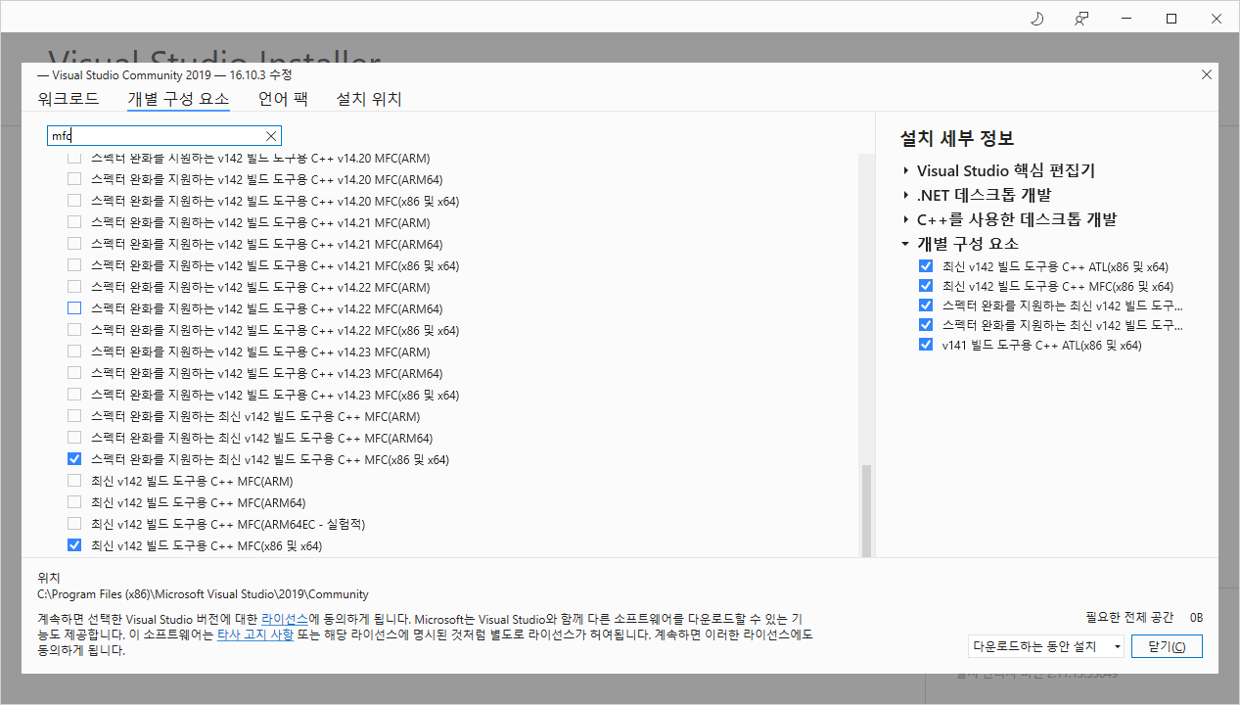This screenshot has height=705, width=1240.
Task: Check 스펙터 최신 v142 MFC(ARM) checkbox
Action: [x=74, y=416]
